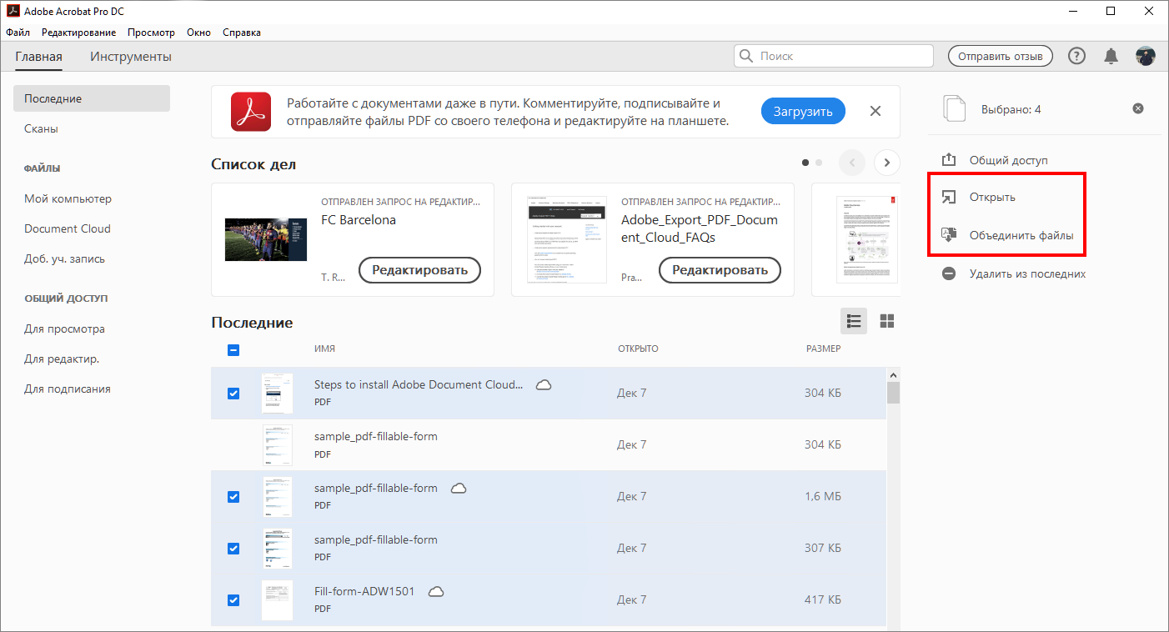Image resolution: width=1169 pixels, height=632 pixels.
Task: Switch to the Инструменты tab
Action: [131, 57]
